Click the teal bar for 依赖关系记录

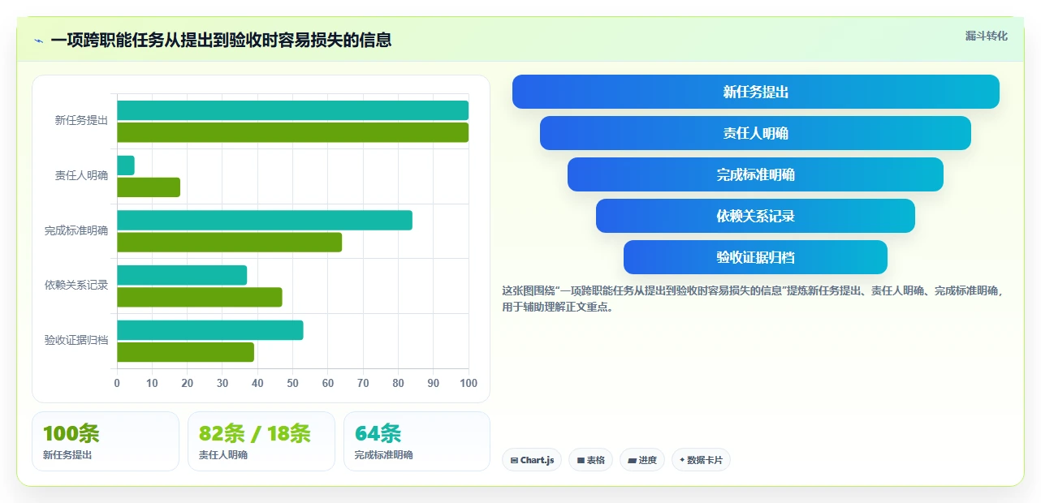182,275
